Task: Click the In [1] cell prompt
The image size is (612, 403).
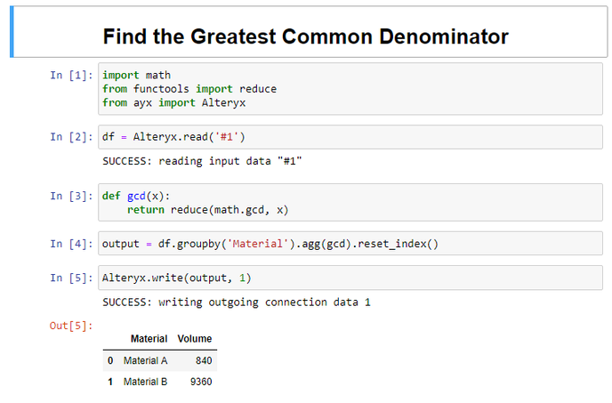Action: coord(71,76)
